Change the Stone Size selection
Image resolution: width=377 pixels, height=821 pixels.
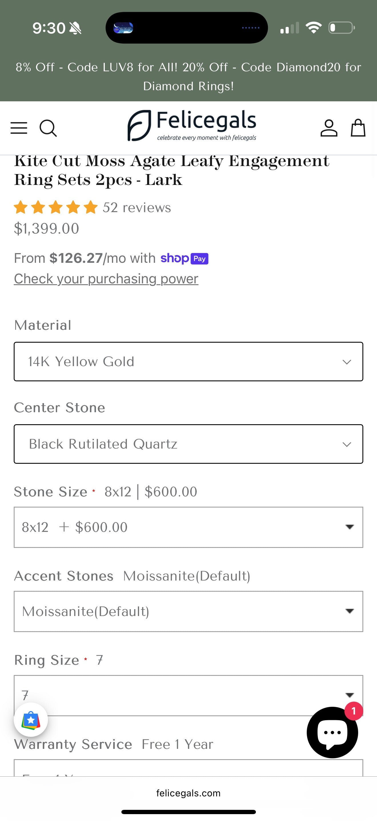(x=188, y=527)
